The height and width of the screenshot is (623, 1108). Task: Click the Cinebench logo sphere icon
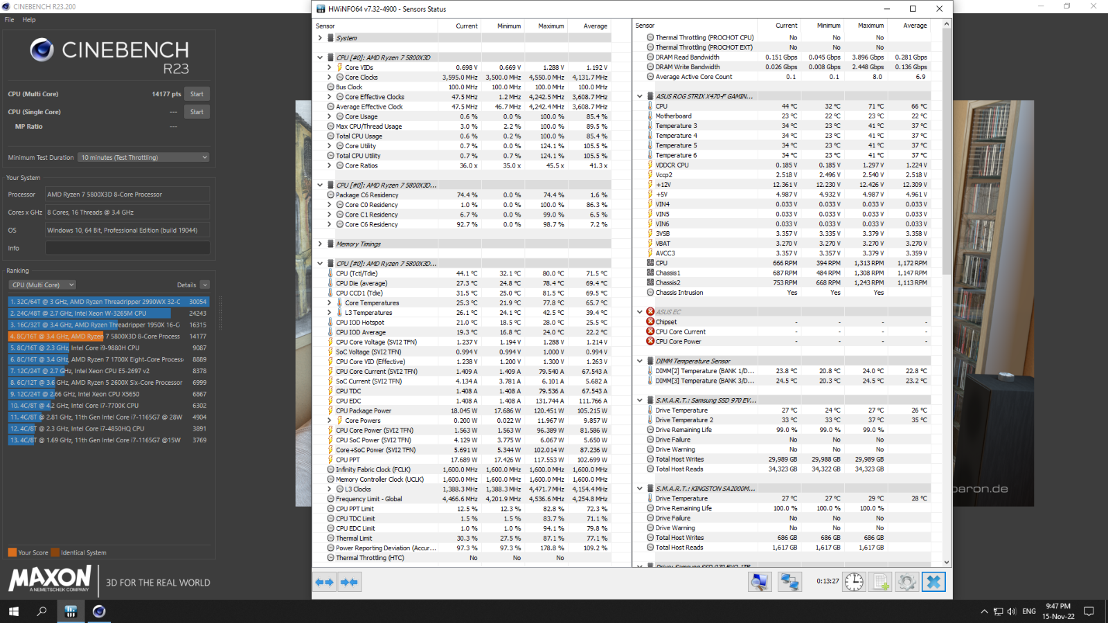[42, 50]
